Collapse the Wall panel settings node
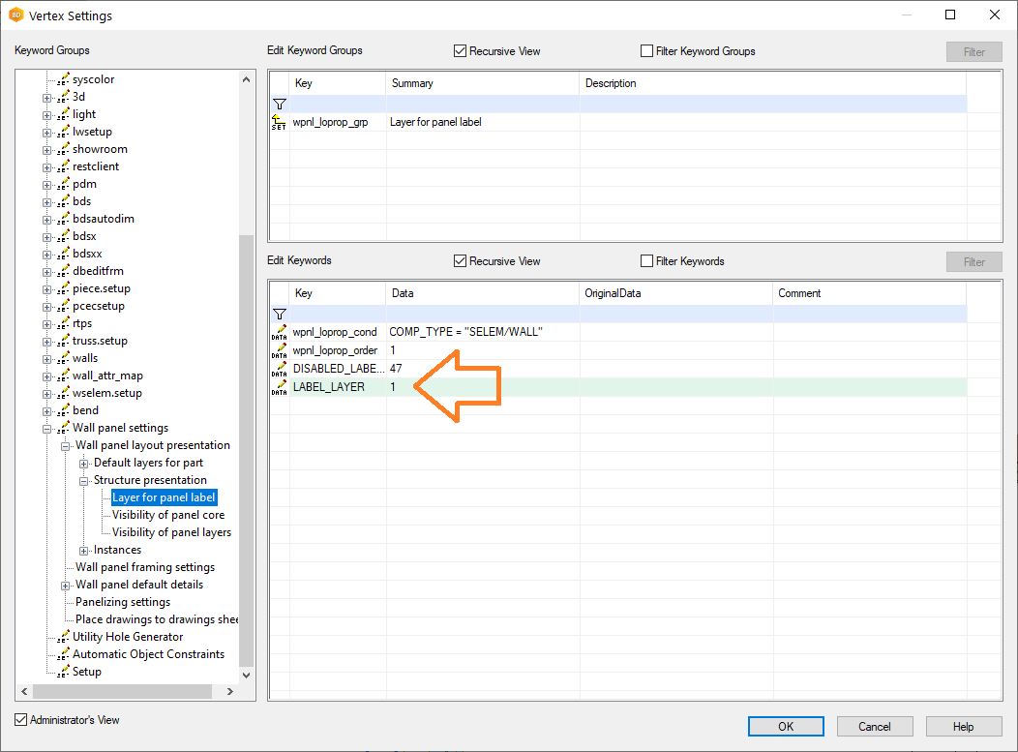 tap(47, 428)
